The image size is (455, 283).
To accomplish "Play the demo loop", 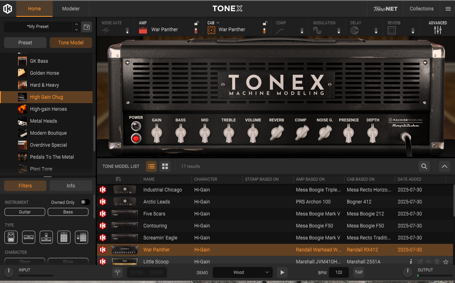I will (282, 272).
